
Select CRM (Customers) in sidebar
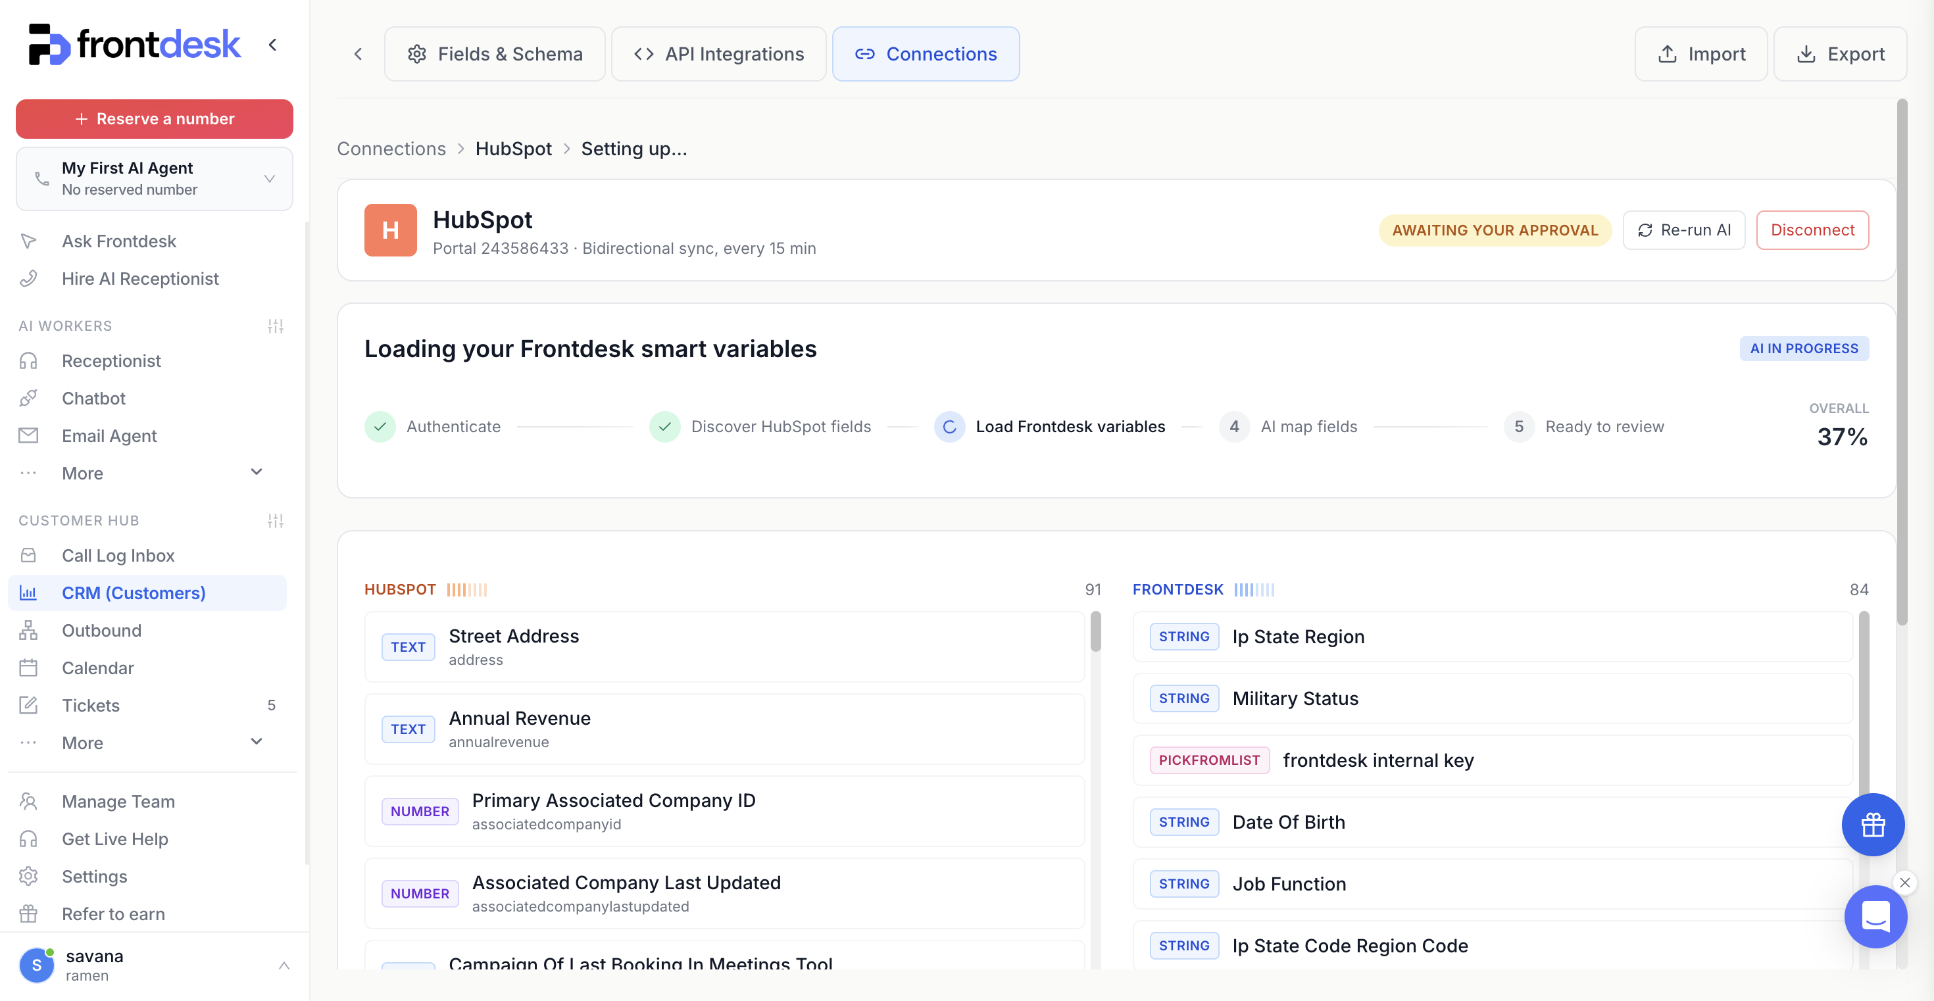[x=147, y=593]
